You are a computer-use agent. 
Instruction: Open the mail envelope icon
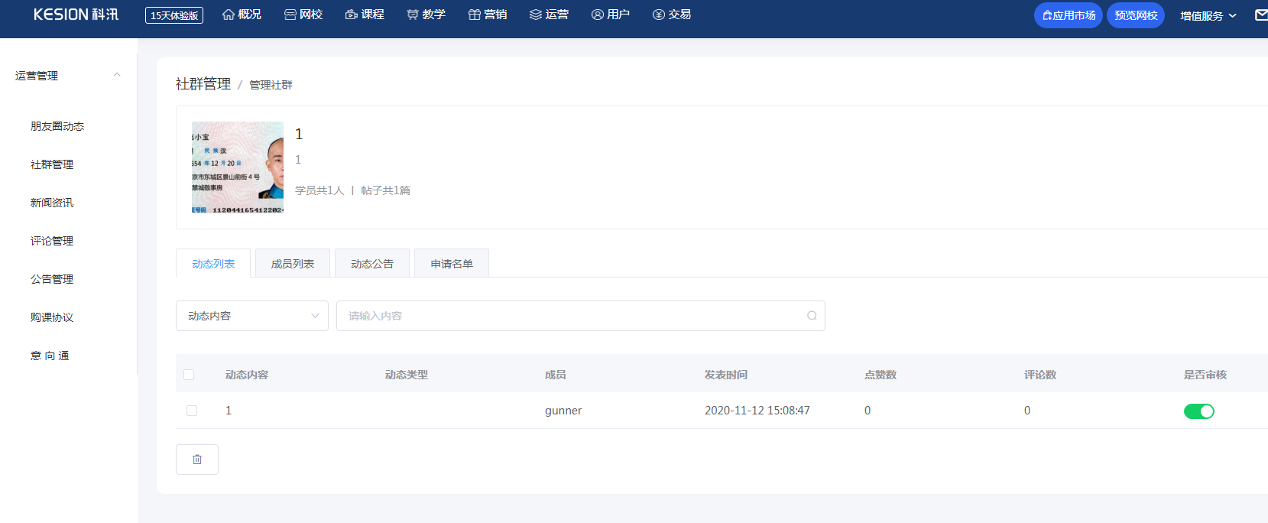1260,15
